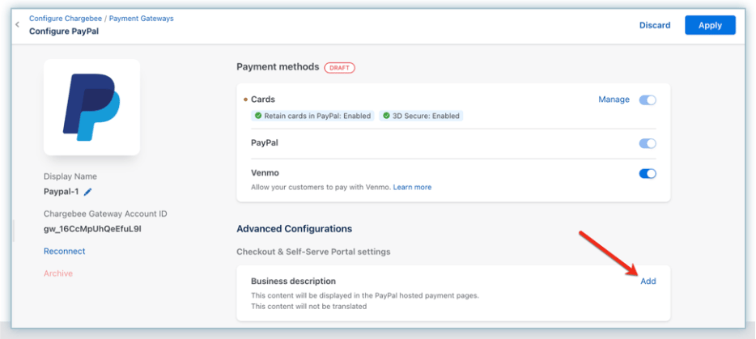Click the green check on Retain cards badge
This screenshot has width=756, height=339.
pos(258,117)
